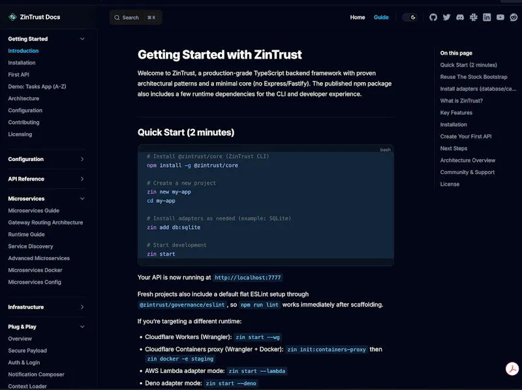Open the Installation sidebar page
The image size is (522, 390).
[x=22, y=63]
